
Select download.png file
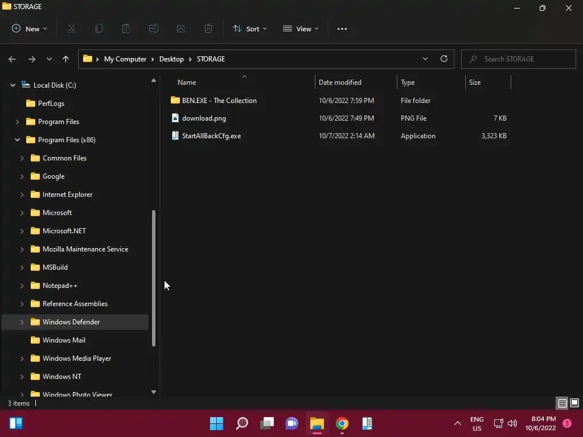point(199,118)
